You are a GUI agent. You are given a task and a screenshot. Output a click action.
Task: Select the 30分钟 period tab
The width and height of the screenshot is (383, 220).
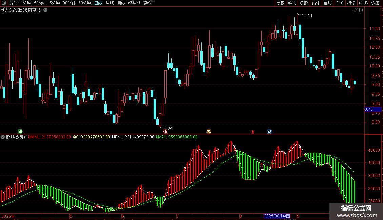pos(69,3)
